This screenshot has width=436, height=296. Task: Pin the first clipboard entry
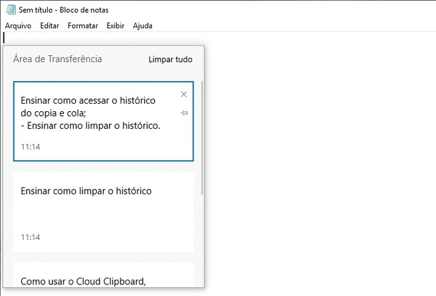point(184,113)
